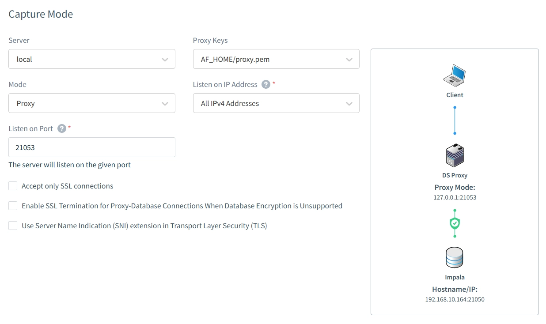Image resolution: width=546 pixels, height=324 pixels.
Task: Click the 192.168.10.164:21050 hostname text
Action: coord(455,299)
